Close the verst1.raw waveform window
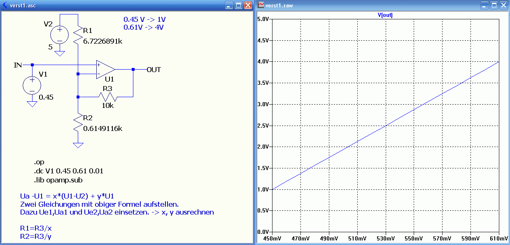The height and width of the screenshot is (245, 510). click(x=503, y=5)
